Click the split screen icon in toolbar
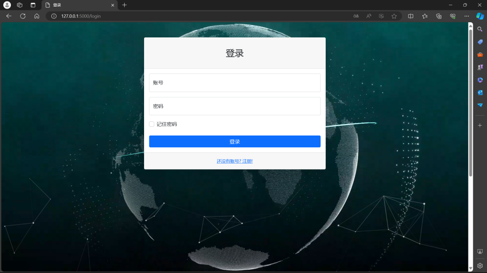 tap(411, 16)
